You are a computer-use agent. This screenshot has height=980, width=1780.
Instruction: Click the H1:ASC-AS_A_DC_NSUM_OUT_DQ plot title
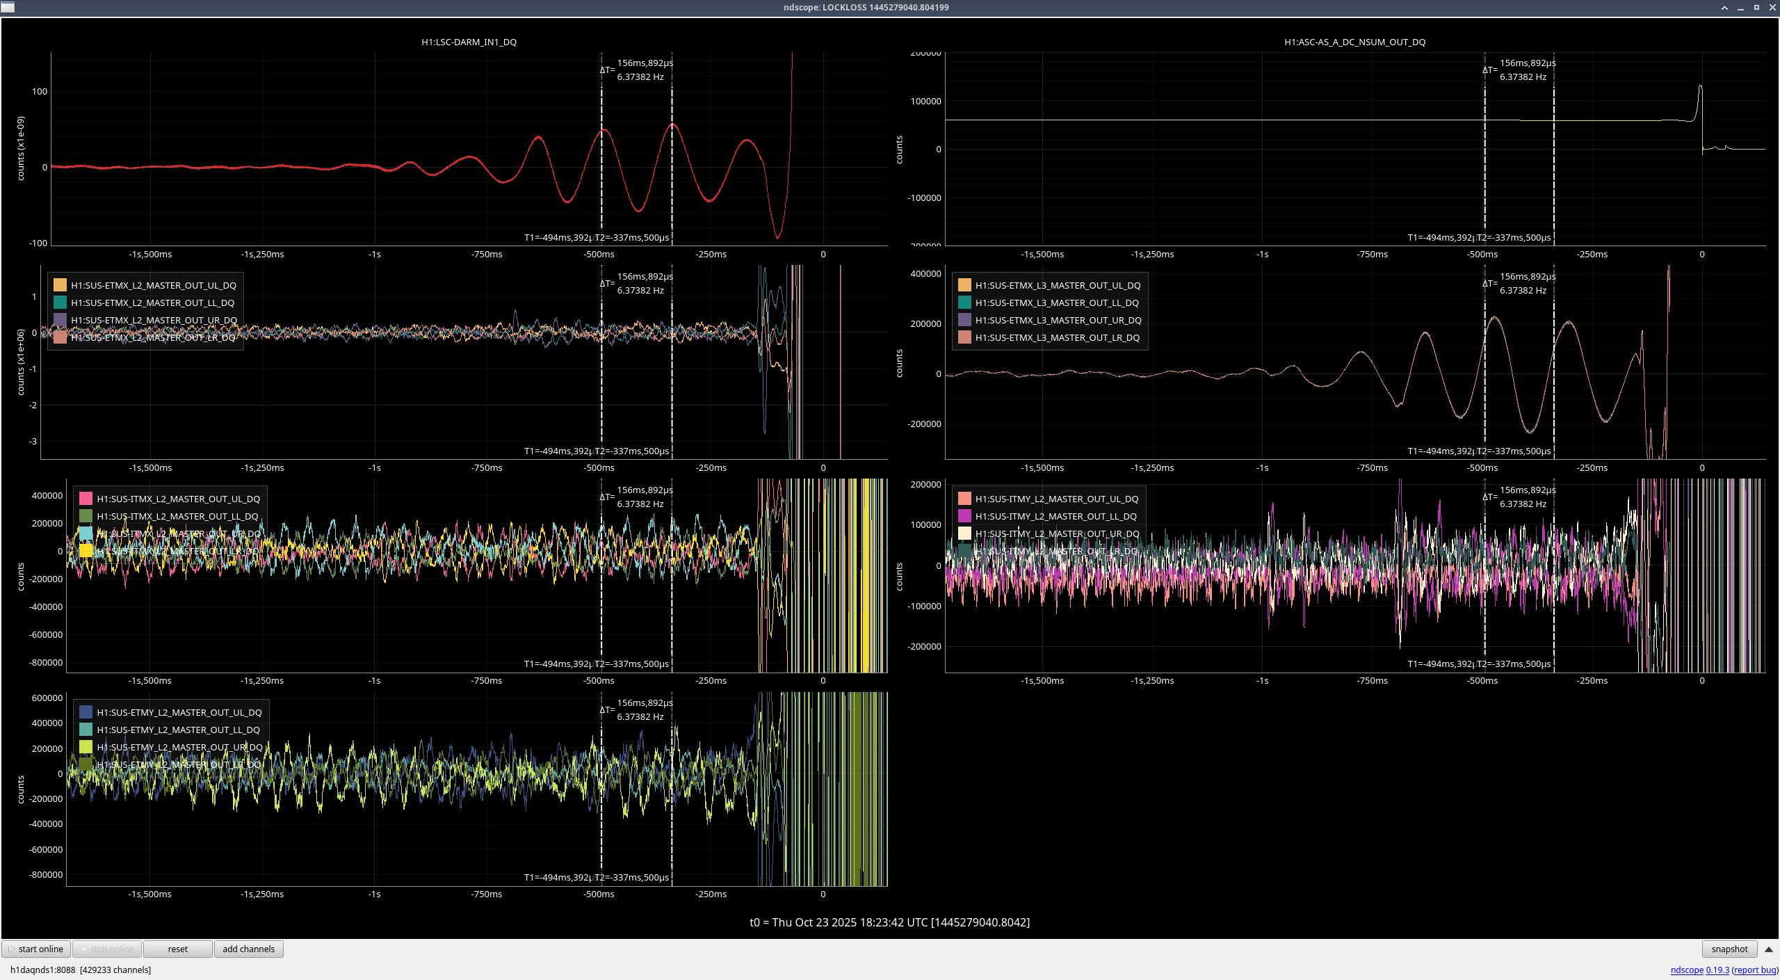click(1354, 42)
